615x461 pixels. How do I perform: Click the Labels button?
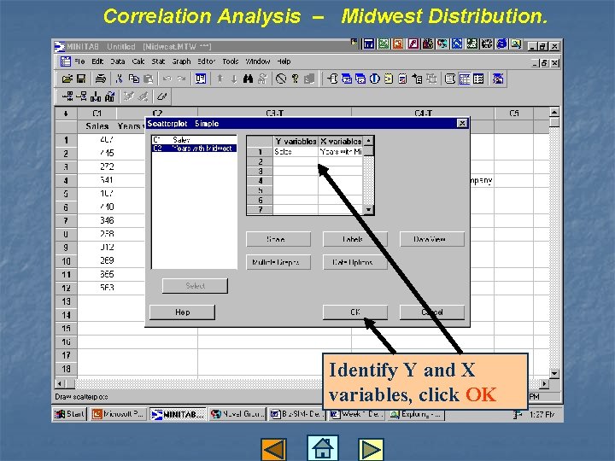coord(355,239)
